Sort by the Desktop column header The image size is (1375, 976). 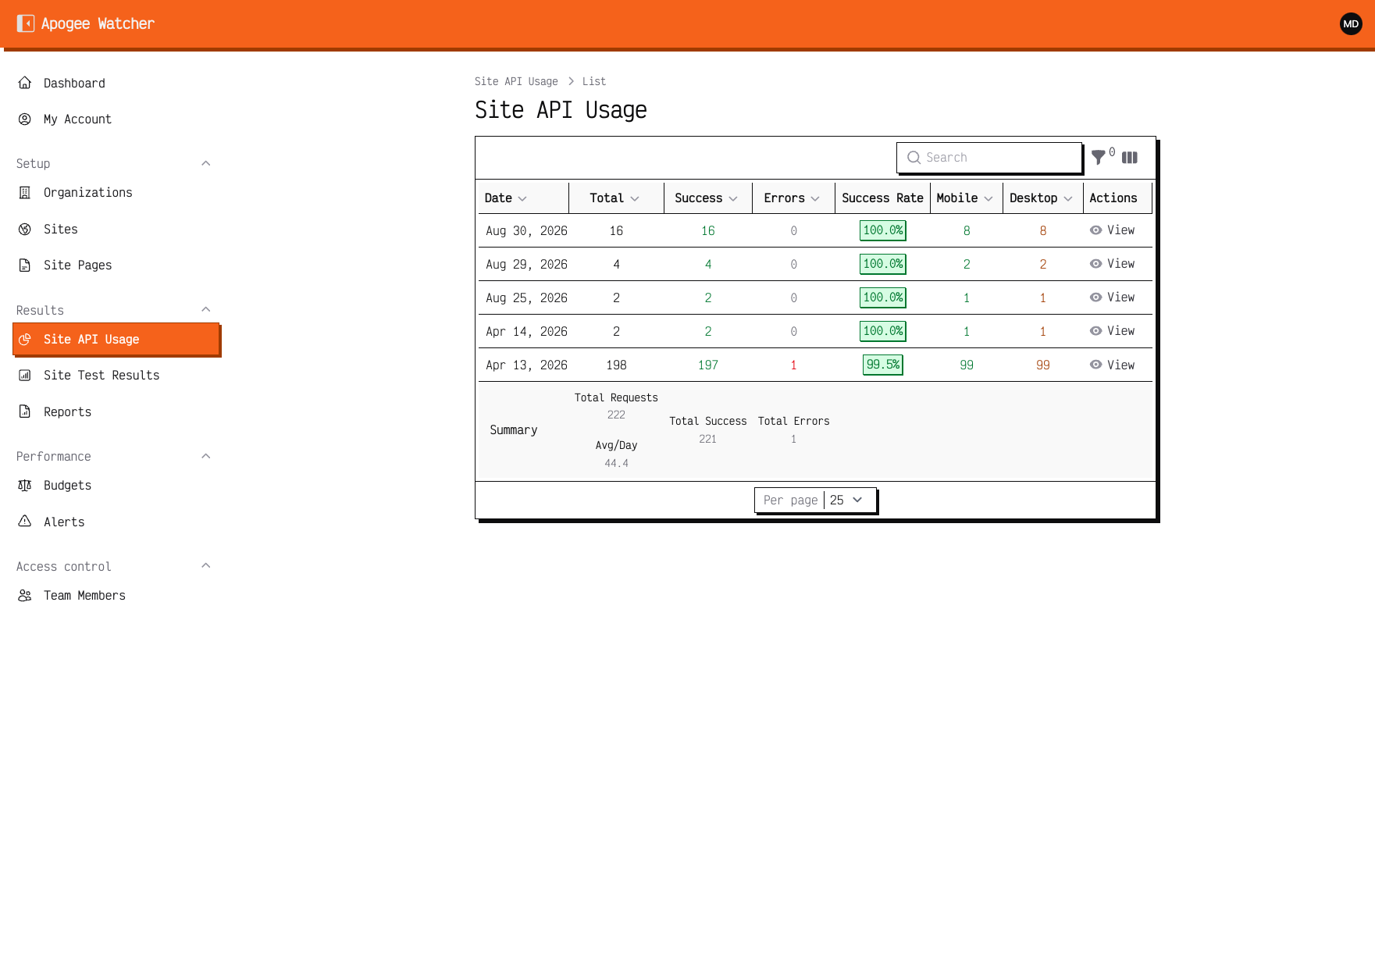[x=1041, y=198]
